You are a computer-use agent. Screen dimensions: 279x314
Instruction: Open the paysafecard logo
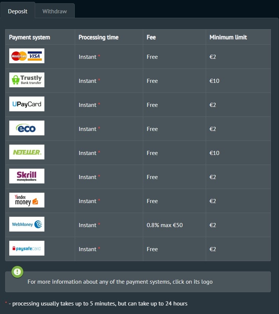pos(27,248)
